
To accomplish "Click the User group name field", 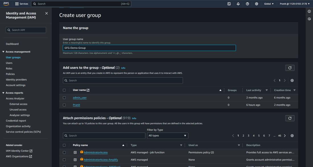I will point(149,48).
